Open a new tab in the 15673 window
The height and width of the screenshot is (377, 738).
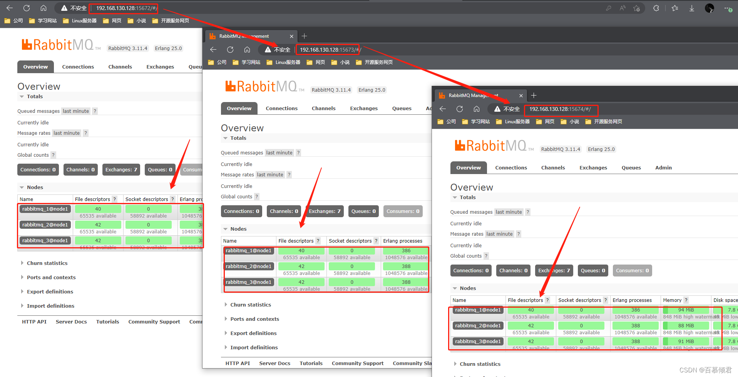point(304,36)
